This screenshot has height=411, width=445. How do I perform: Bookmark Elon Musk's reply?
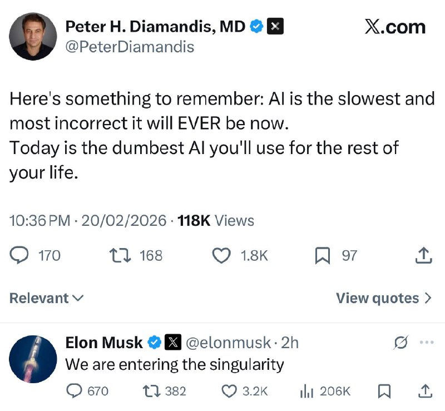coord(384,391)
